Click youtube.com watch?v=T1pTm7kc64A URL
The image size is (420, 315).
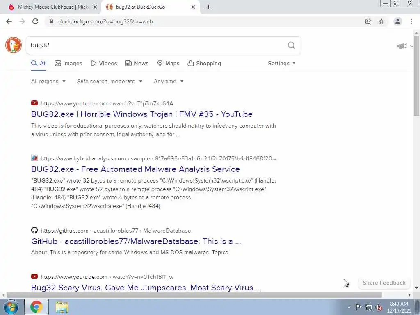(107, 103)
